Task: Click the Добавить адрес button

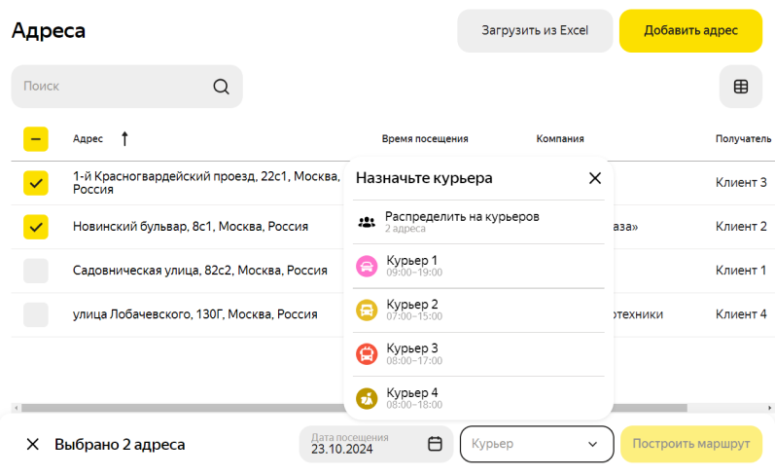Action: click(x=690, y=30)
